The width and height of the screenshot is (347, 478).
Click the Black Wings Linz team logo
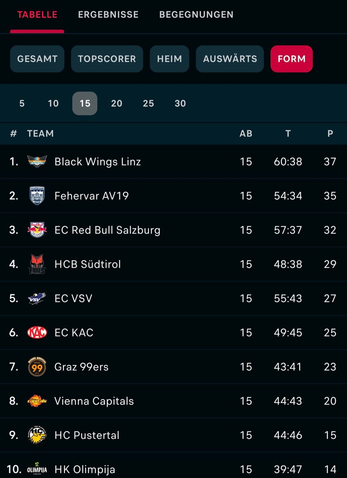pyautogui.click(x=37, y=161)
